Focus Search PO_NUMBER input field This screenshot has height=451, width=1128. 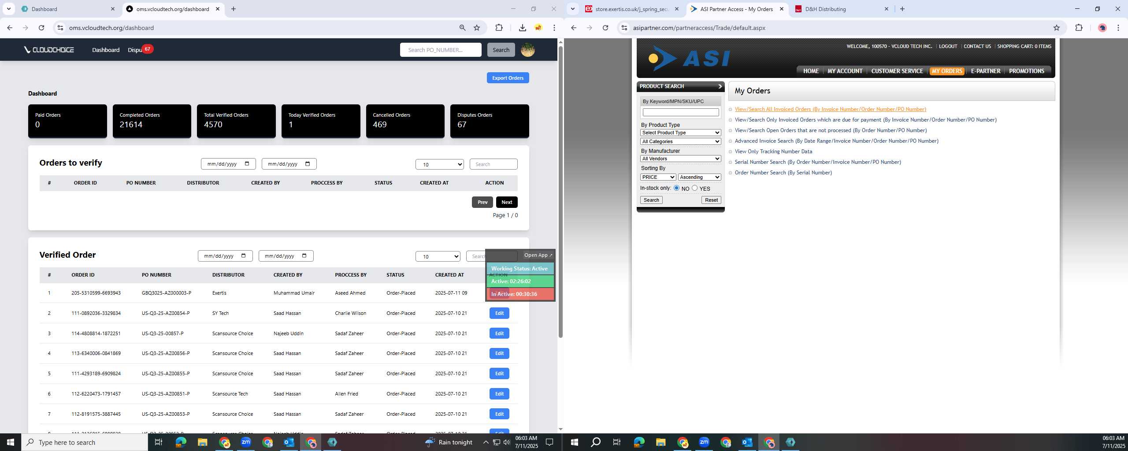[x=441, y=50]
